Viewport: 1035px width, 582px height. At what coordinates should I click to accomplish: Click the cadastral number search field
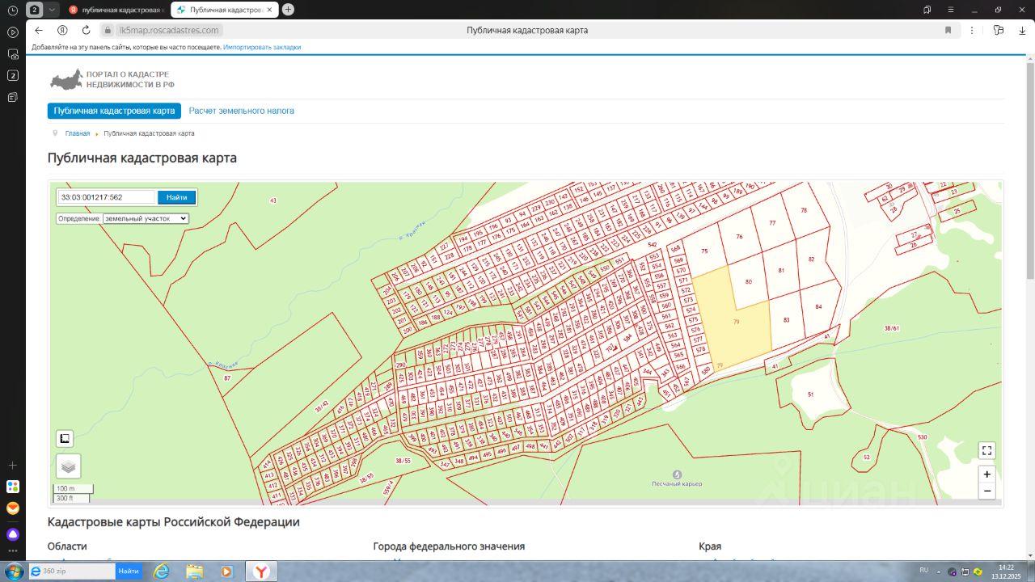(x=106, y=197)
